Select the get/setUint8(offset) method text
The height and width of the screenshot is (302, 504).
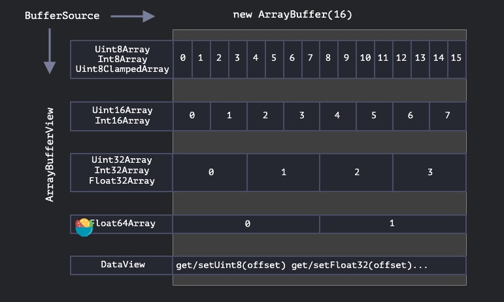point(231,265)
